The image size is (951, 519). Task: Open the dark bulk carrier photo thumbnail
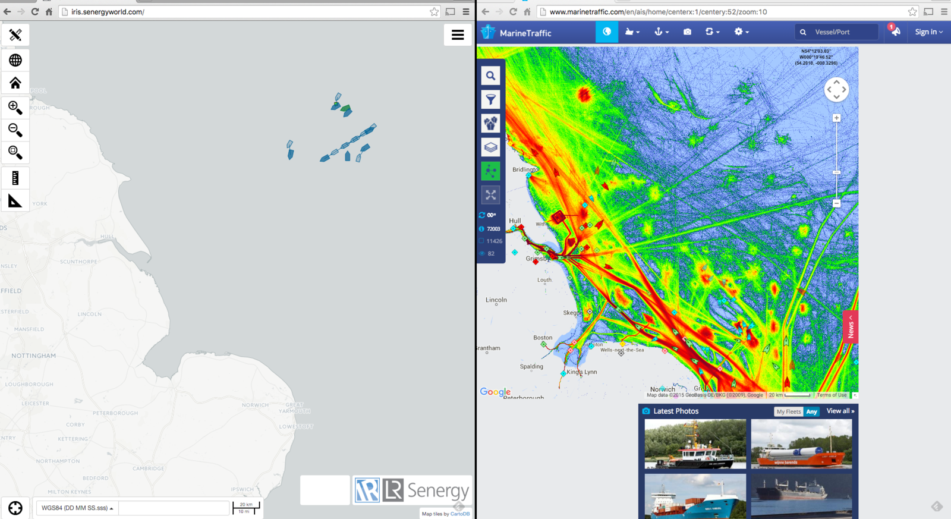pos(801,496)
